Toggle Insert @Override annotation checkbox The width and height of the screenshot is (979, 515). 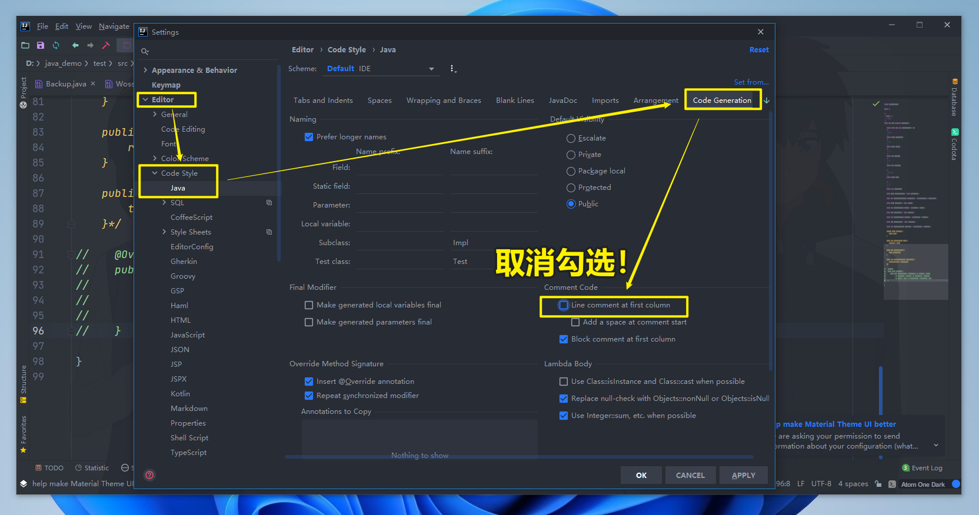pos(309,382)
